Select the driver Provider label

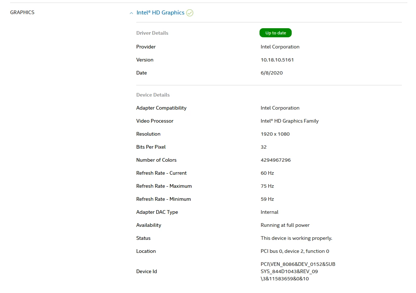point(146,47)
